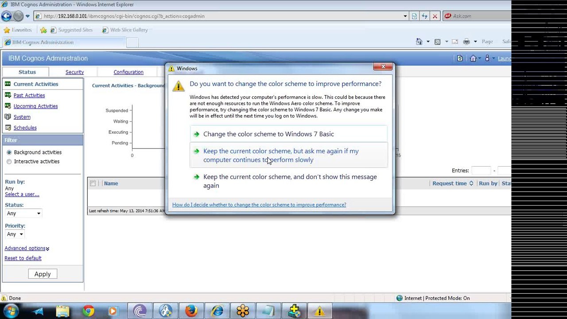Screen dimensions: 567x319
Task: Click the Cognos user options person icon
Action: (x=487, y=58)
